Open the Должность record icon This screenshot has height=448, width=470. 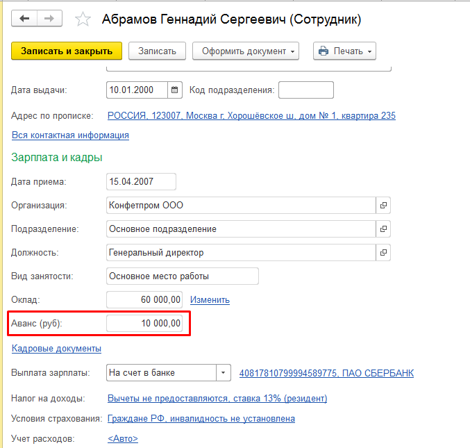tap(383, 253)
